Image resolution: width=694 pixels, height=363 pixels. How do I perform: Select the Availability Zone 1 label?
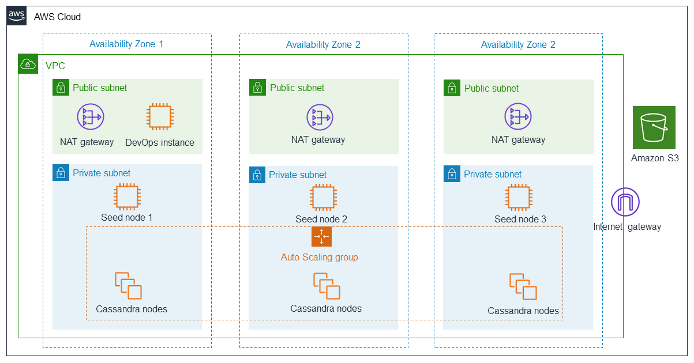pos(126,44)
